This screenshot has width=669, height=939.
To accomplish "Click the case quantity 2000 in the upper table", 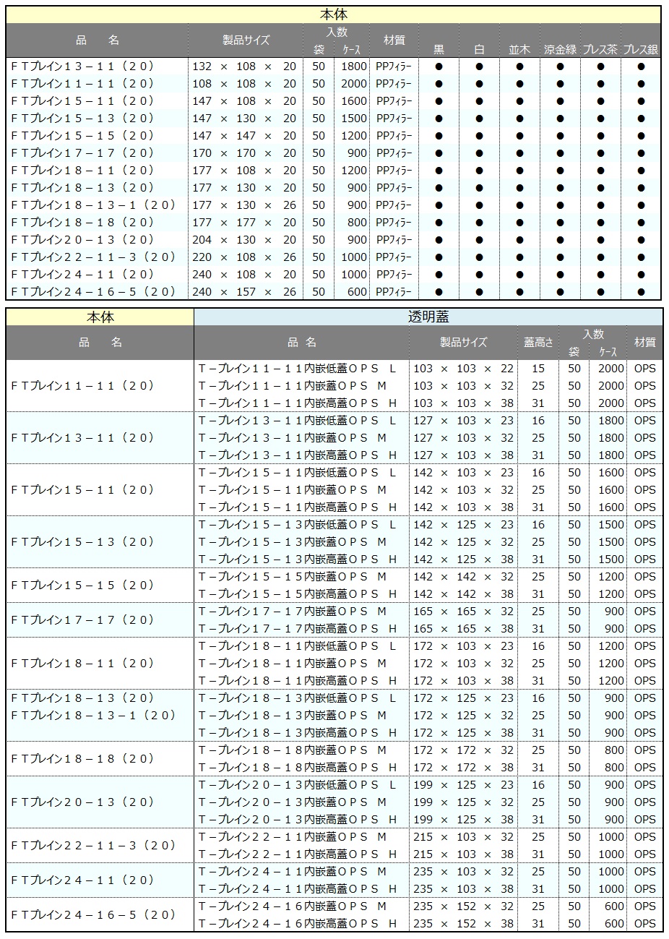I will pyautogui.click(x=355, y=84).
